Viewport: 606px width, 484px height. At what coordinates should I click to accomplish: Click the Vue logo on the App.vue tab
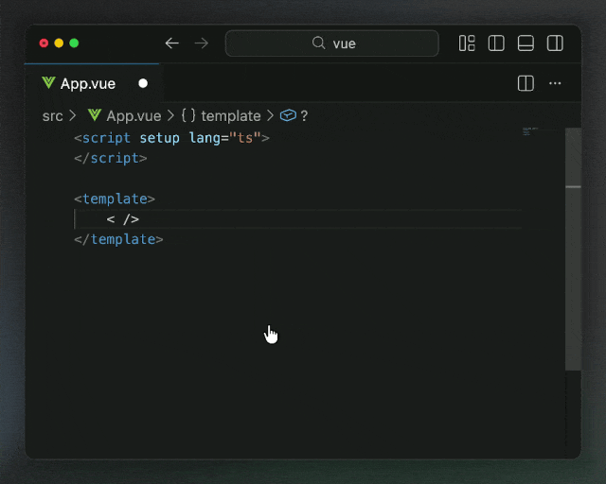[48, 83]
